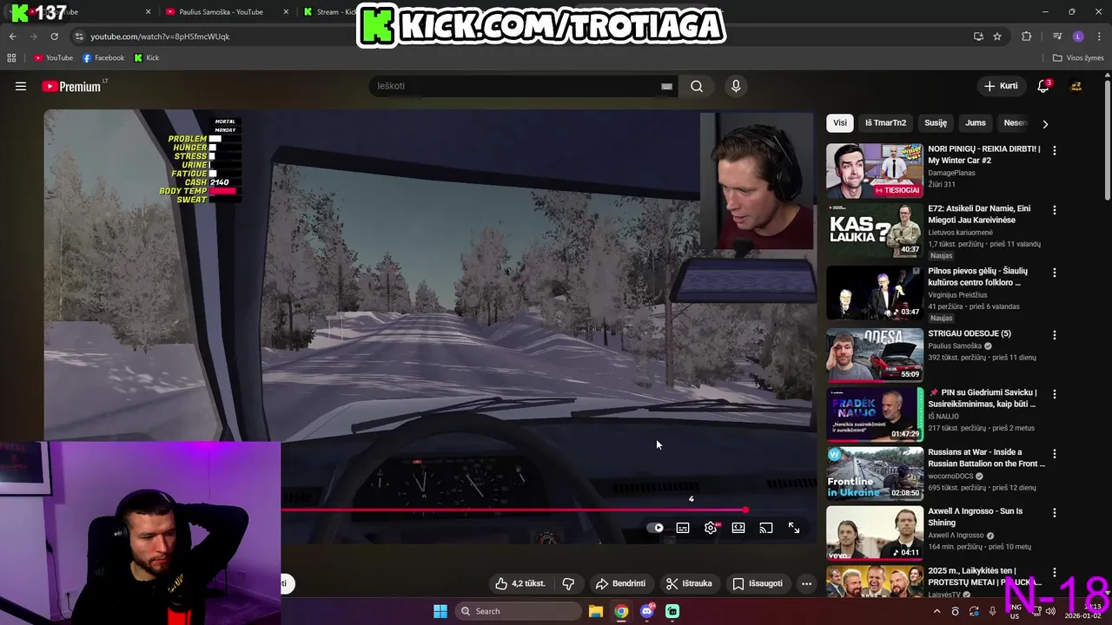Install app icon in address bar
The width and height of the screenshot is (1112, 625).
978,36
